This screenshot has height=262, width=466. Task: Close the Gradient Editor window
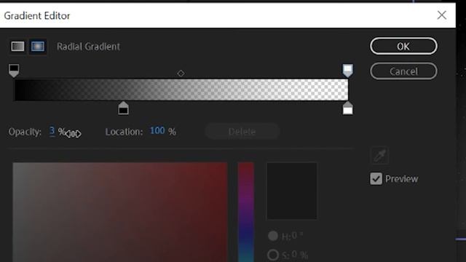click(442, 15)
